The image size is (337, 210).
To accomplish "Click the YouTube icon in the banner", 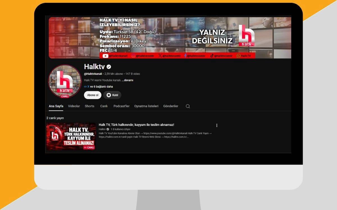I will coord(105,56).
